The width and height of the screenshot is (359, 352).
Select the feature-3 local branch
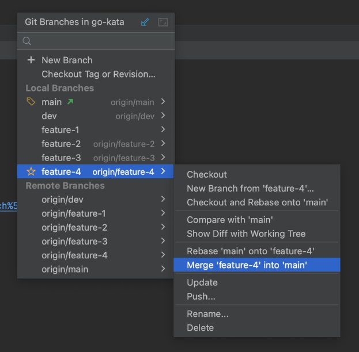[x=61, y=158]
